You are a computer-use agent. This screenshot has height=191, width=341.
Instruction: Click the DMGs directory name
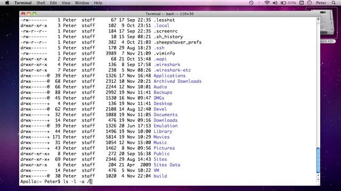click(x=159, y=98)
